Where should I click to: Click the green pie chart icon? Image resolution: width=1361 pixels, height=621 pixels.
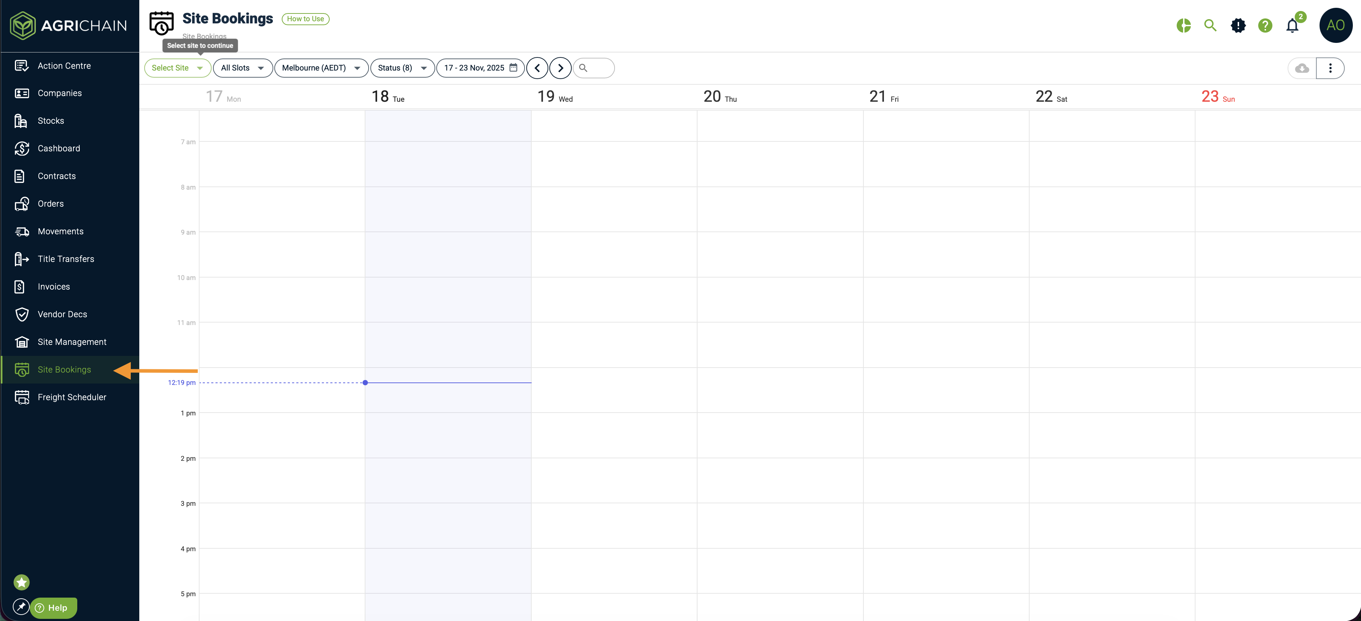pyautogui.click(x=1183, y=26)
